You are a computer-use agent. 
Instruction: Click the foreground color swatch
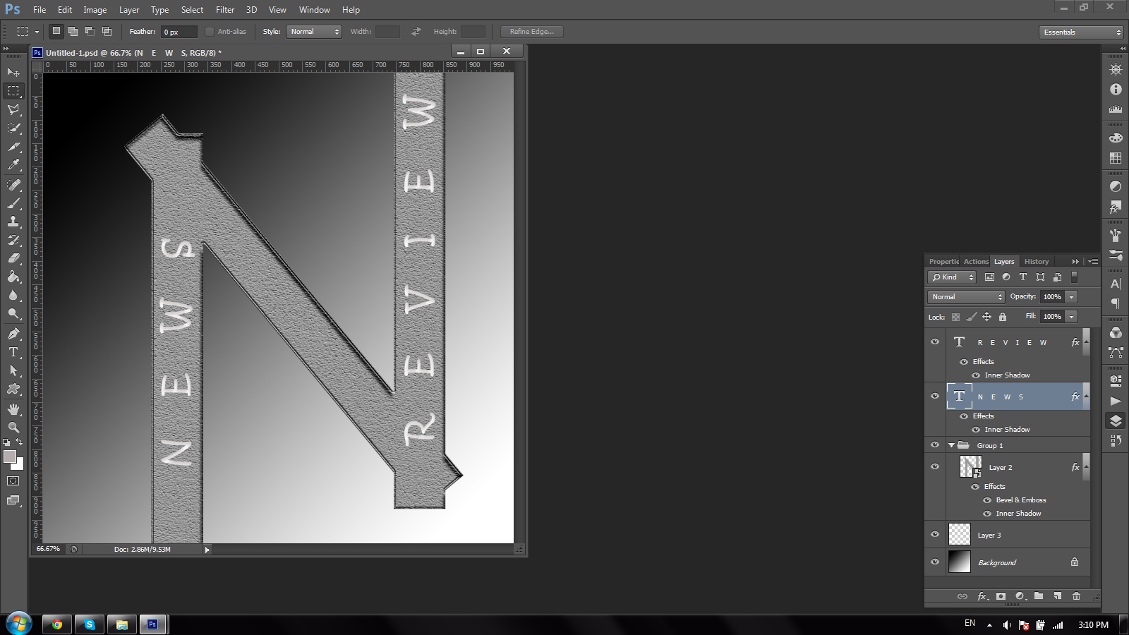point(10,457)
